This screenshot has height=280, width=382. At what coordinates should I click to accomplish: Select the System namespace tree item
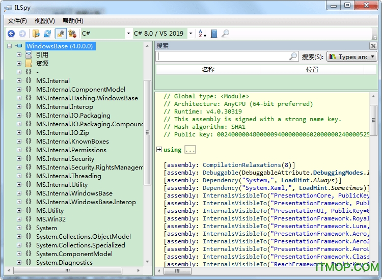pos(46,228)
